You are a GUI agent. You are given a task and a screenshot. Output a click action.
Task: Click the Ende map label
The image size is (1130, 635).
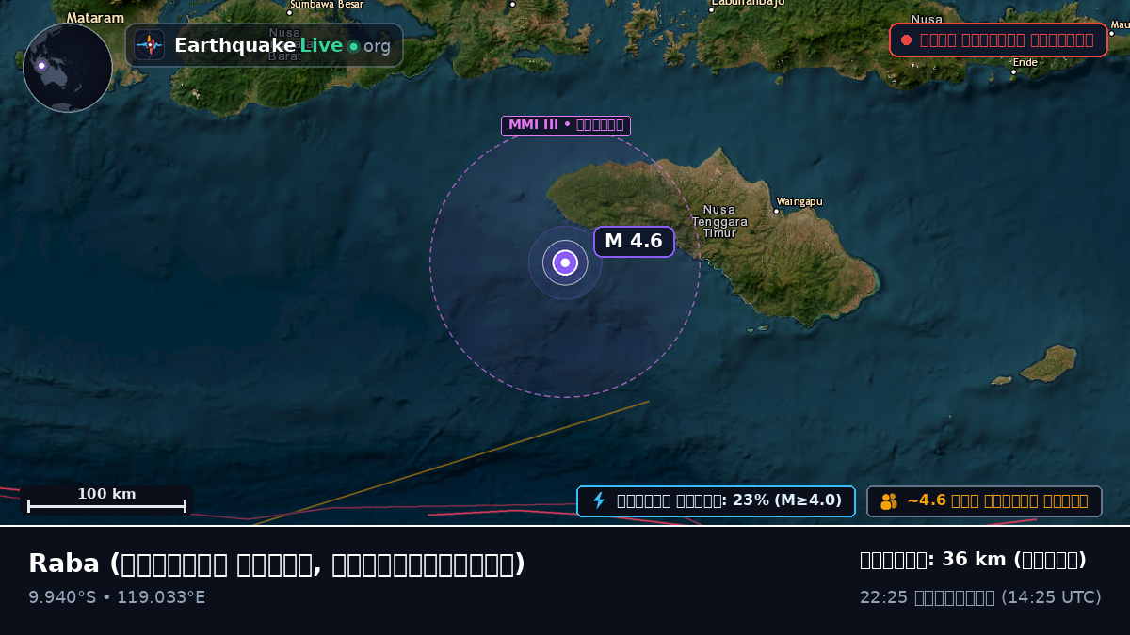coord(1025,62)
